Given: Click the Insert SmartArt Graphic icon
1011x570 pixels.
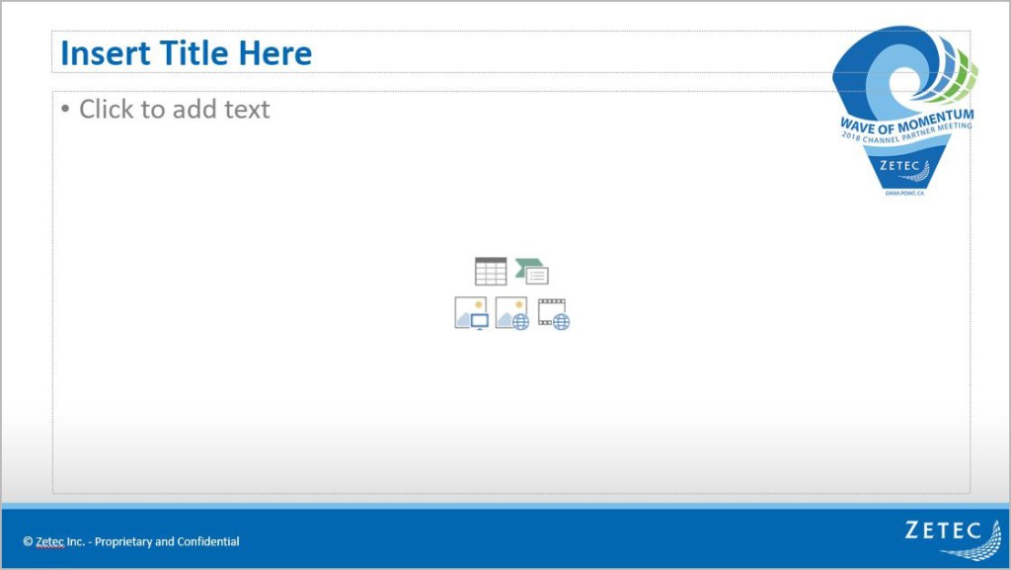Looking at the screenshot, I should coord(532,272).
